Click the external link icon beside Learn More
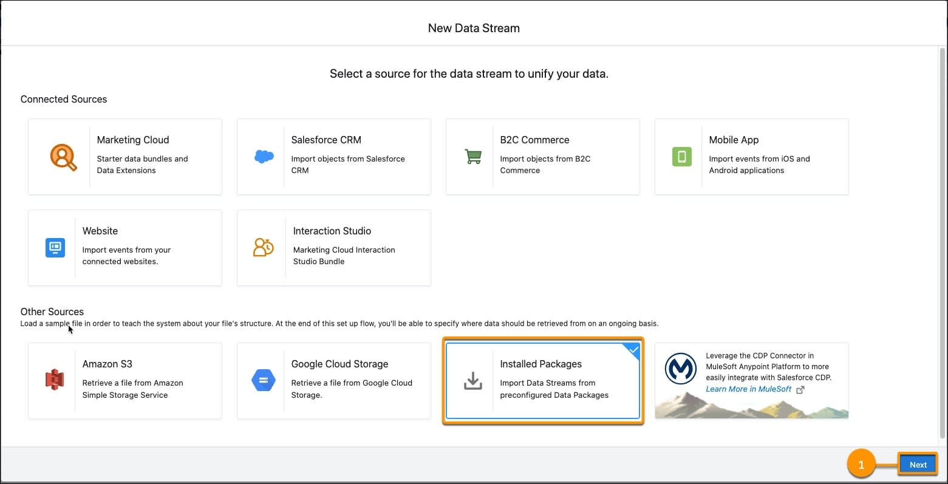This screenshot has width=948, height=484. [x=800, y=389]
